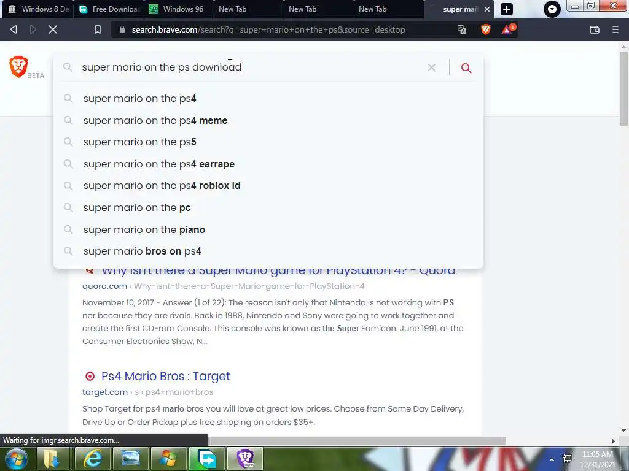Select suggestion "super mario on the ps4 earrape"
The image size is (629, 471).
click(x=268, y=164)
